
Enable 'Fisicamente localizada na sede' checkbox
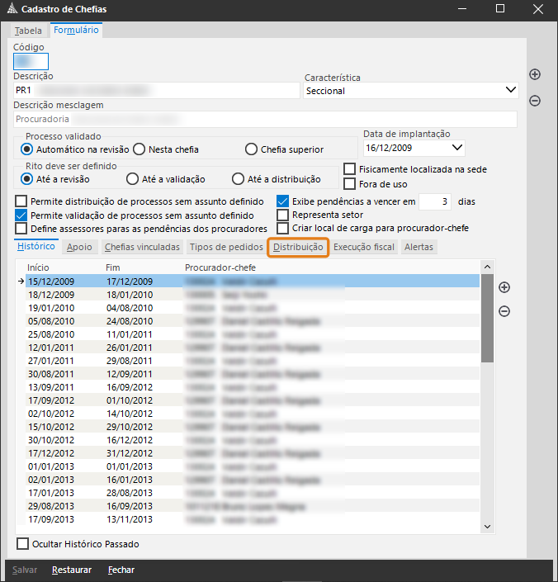[x=350, y=169]
